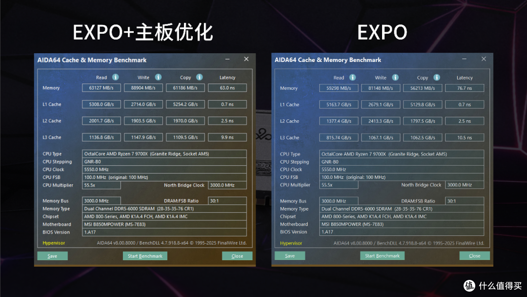Click Chipset field in right EXPO window
The height and width of the screenshot is (297, 527).
(402, 216)
